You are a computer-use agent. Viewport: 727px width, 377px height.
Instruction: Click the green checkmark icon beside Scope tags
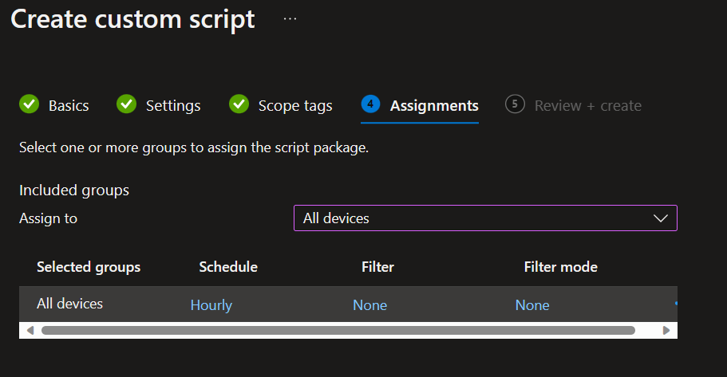coord(239,104)
